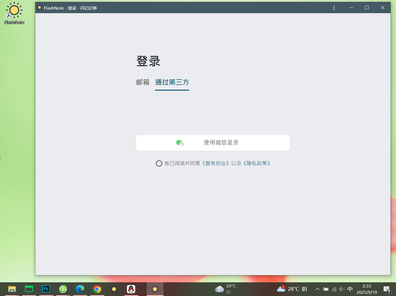
Task: Toggle the 中 input method indicator
Action: [350, 289]
